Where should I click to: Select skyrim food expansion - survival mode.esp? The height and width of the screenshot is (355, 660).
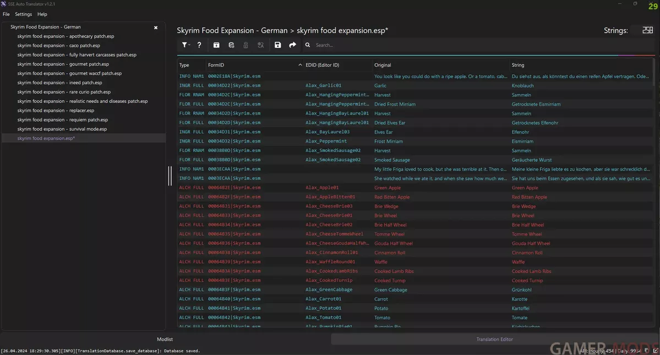pos(62,129)
